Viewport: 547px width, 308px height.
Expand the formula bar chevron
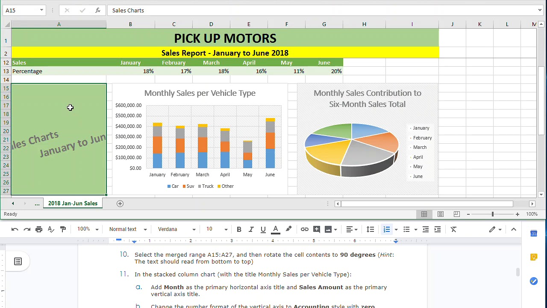(x=541, y=10)
